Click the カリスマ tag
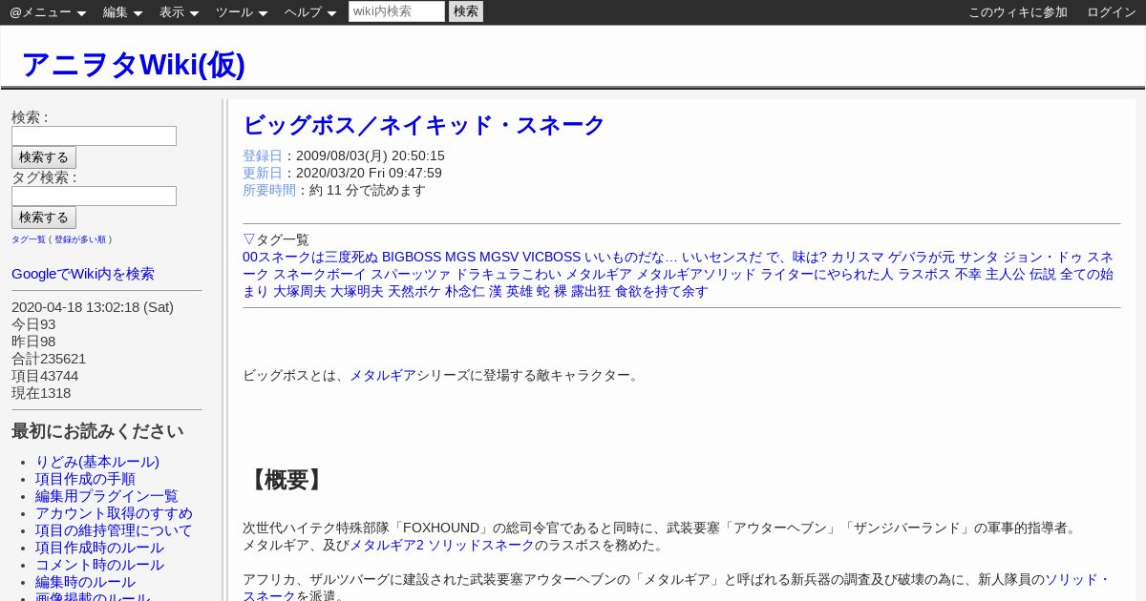Viewport: 1146px width, 601px height. tap(858, 257)
